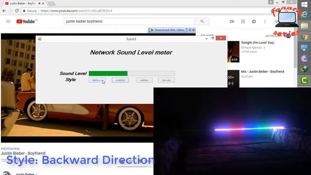
Task: Go back in Chrome
Action: click(4, 11)
